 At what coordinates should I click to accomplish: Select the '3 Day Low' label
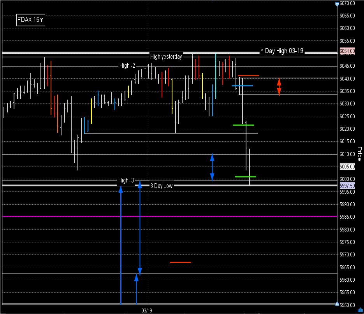161,186
